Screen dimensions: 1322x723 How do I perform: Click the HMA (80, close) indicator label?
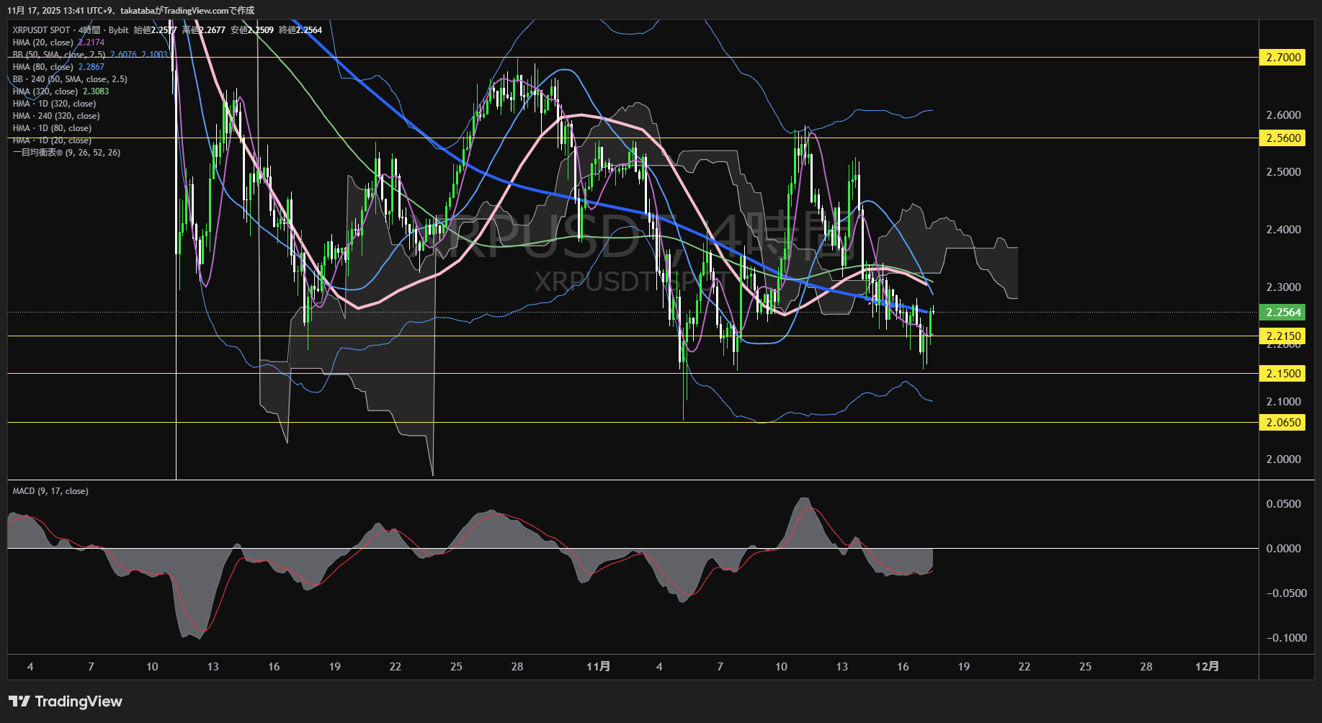point(43,67)
